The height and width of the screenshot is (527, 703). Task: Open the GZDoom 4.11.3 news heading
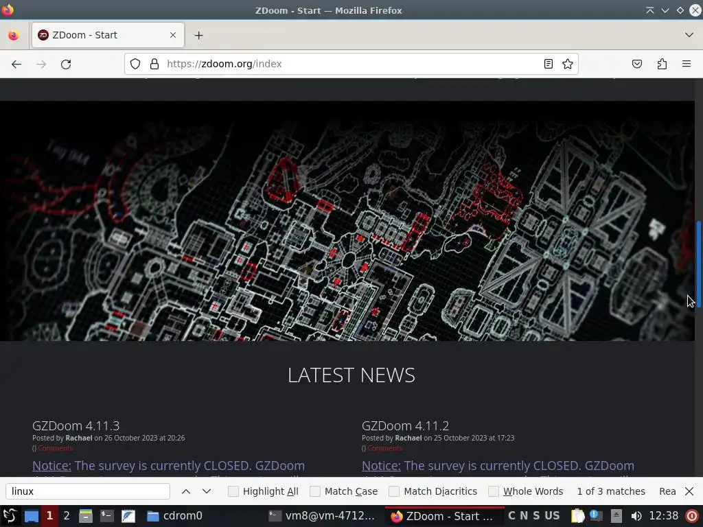pyautogui.click(x=76, y=425)
